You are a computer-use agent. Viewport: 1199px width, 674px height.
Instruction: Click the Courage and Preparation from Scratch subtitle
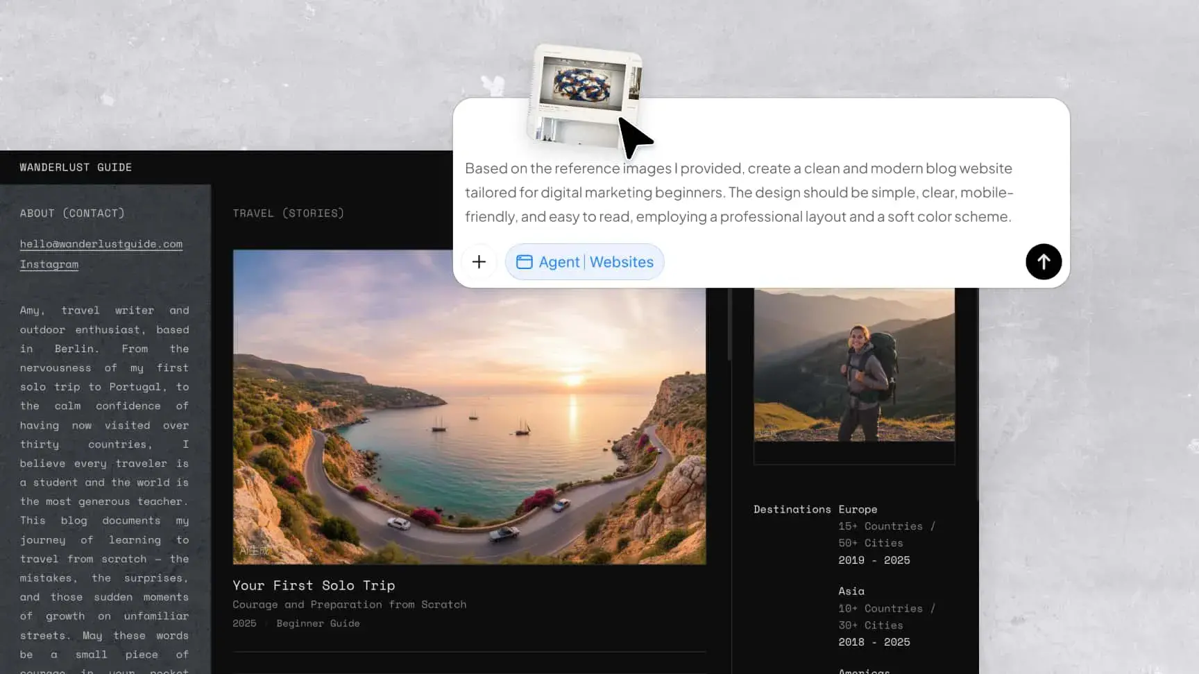(350, 605)
